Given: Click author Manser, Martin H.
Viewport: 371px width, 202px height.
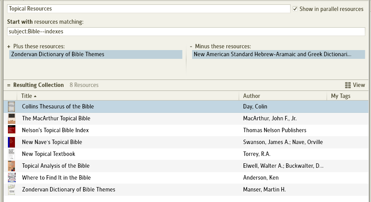Looking at the screenshot, I should 264,189.
